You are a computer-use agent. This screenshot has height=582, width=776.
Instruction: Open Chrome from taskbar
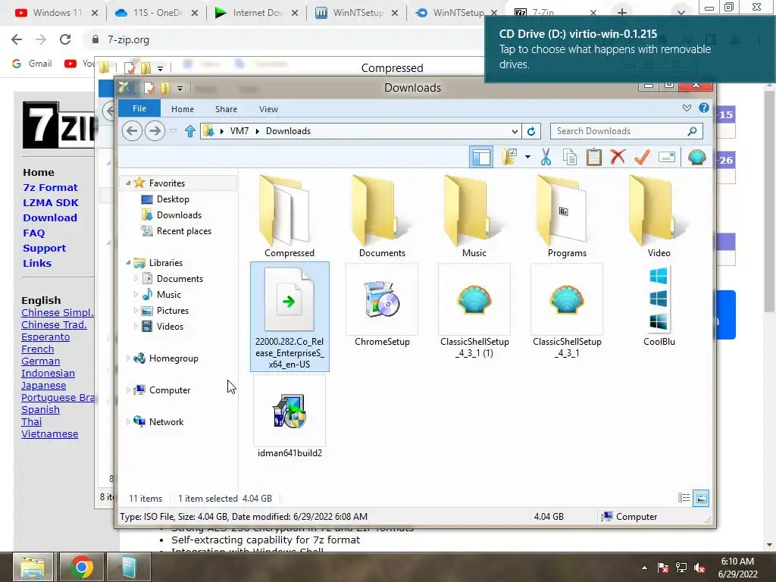tap(81, 567)
